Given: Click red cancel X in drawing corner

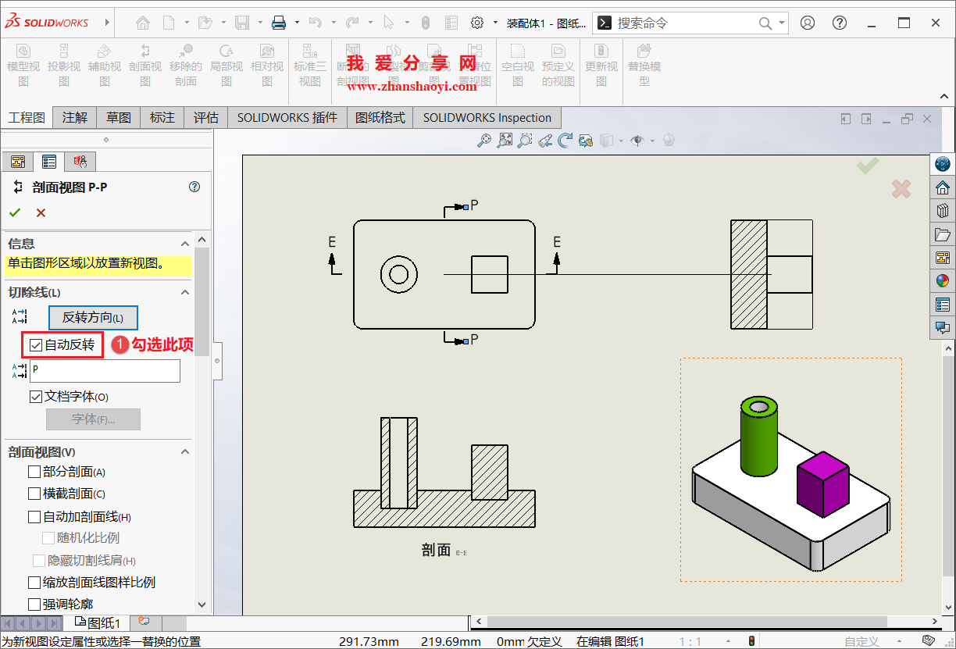Looking at the screenshot, I should pos(901,189).
